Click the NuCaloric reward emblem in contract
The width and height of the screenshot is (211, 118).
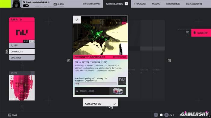(x=122, y=81)
